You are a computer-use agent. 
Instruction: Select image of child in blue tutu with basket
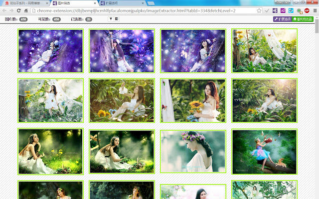265,152
